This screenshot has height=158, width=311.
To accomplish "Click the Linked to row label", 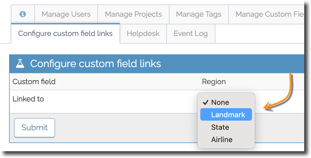I will (x=28, y=99).
